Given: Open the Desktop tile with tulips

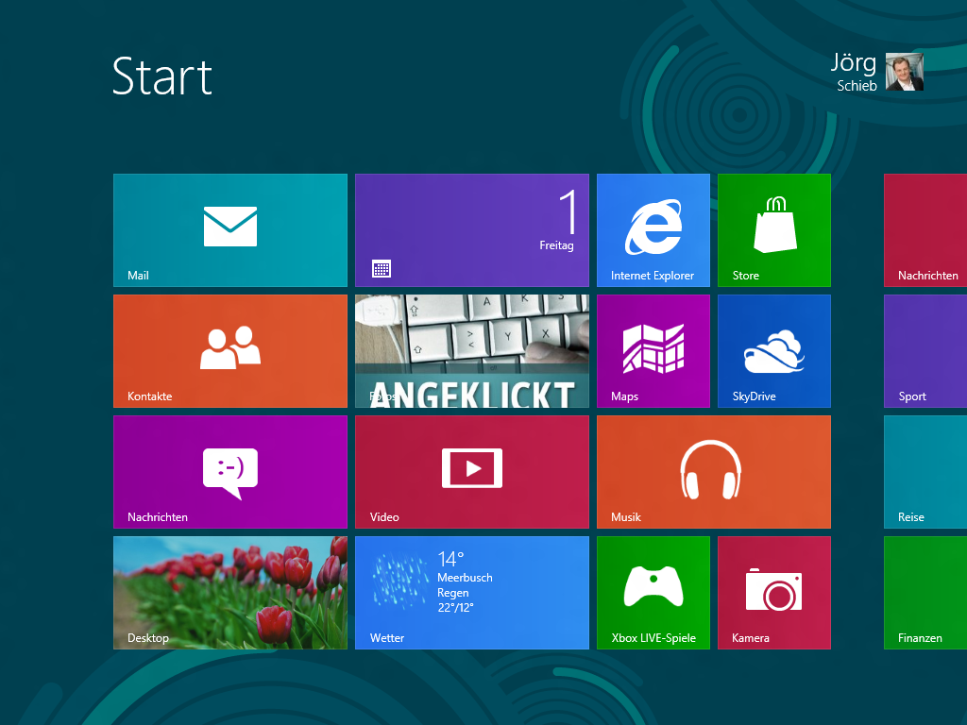Looking at the screenshot, I should pyautogui.click(x=230, y=593).
